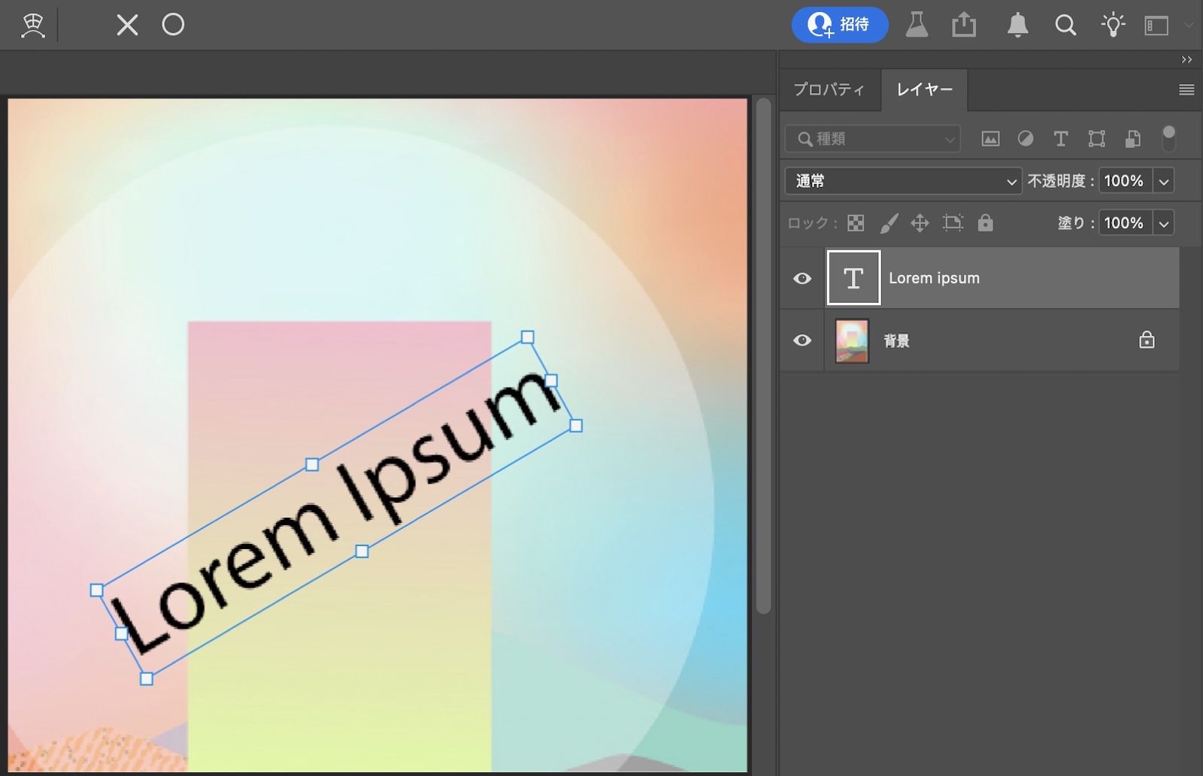Lock transparent pixels checkerboard icon
Viewport: 1203px width, 776px height.
pyautogui.click(x=856, y=223)
